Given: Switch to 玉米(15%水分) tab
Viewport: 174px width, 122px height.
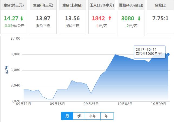Looking at the screenshot, I should (102, 17).
